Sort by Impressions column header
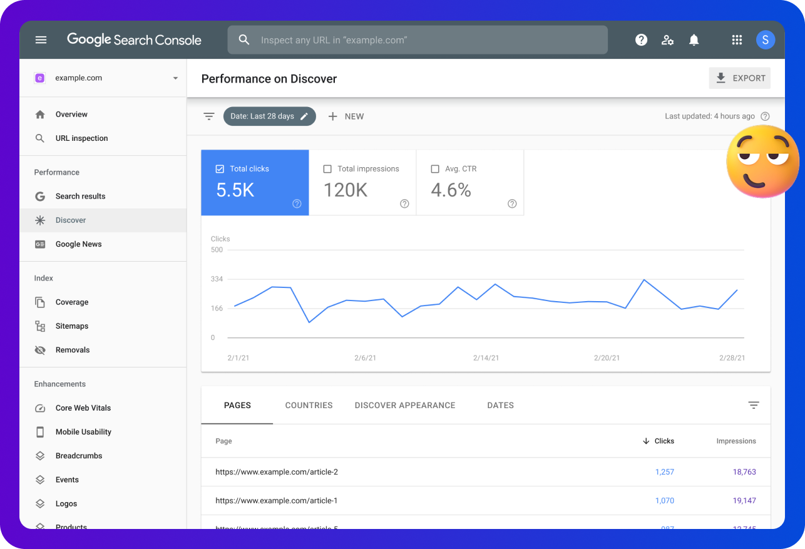This screenshot has height=549, width=805. coord(736,441)
